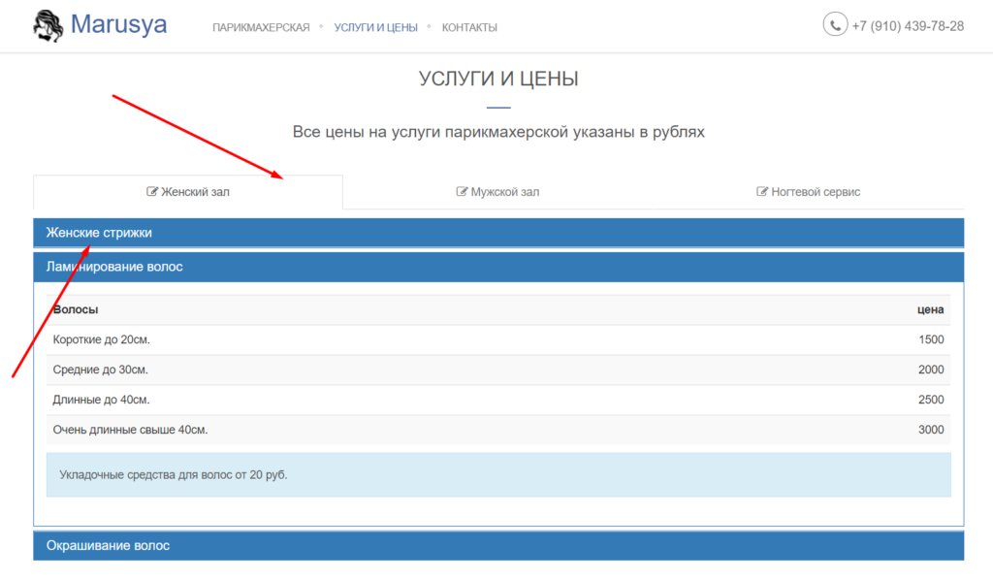
Task: Switch to the Ногтевой сервис tab
Action: pyautogui.click(x=808, y=192)
